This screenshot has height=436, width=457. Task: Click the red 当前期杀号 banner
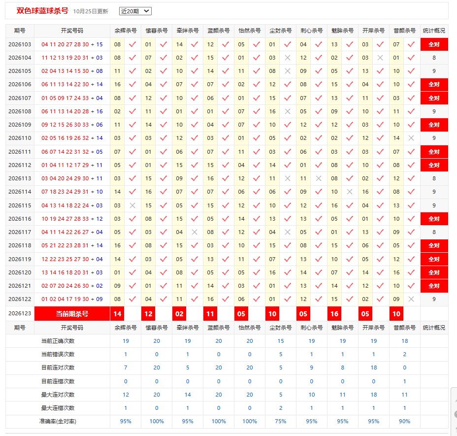click(x=72, y=314)
